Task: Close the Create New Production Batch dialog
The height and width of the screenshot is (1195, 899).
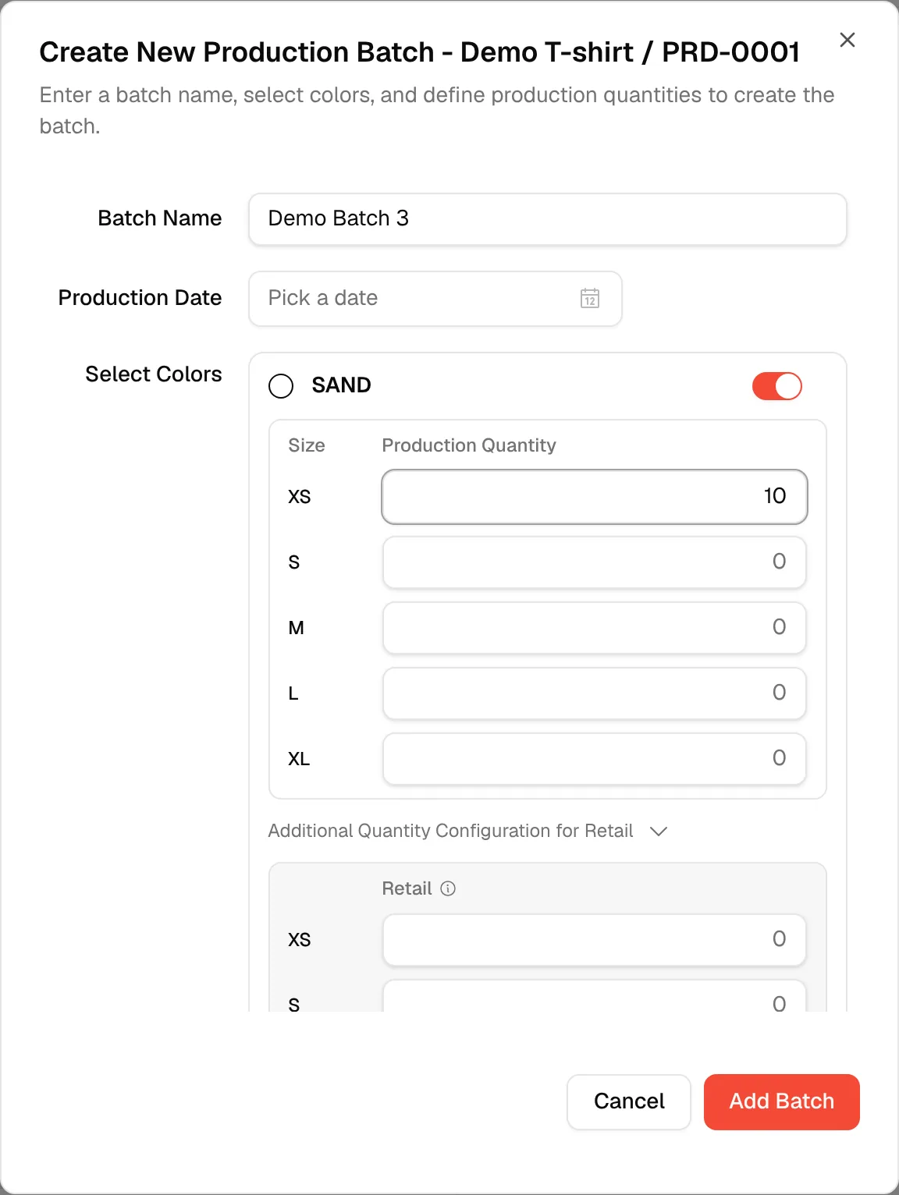Action: 847,40
